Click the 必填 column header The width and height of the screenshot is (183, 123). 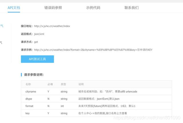click(50, 84)
